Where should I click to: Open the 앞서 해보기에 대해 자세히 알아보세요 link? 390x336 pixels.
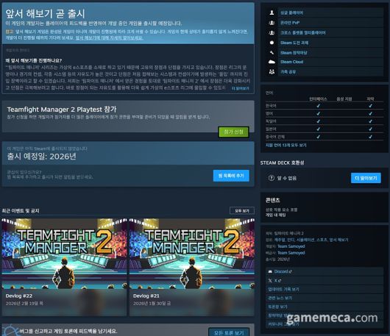tap(109, 37)
